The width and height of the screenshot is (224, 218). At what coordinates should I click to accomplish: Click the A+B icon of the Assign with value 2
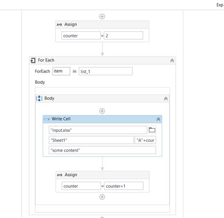(x=60, y=25)
